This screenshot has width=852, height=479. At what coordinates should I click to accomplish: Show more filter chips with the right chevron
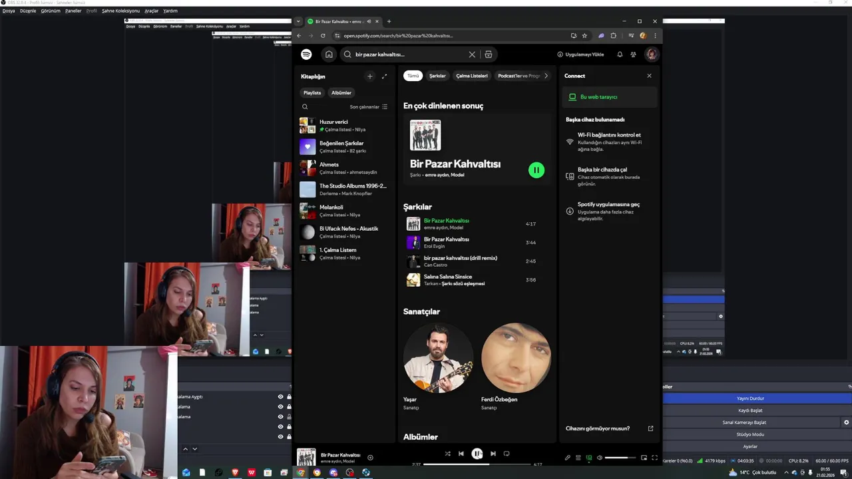point(546,76)
